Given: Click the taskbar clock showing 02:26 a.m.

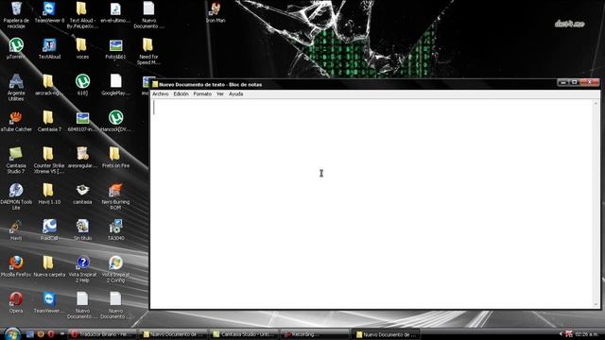Looking at the screenshot, I should pos(586,334).
